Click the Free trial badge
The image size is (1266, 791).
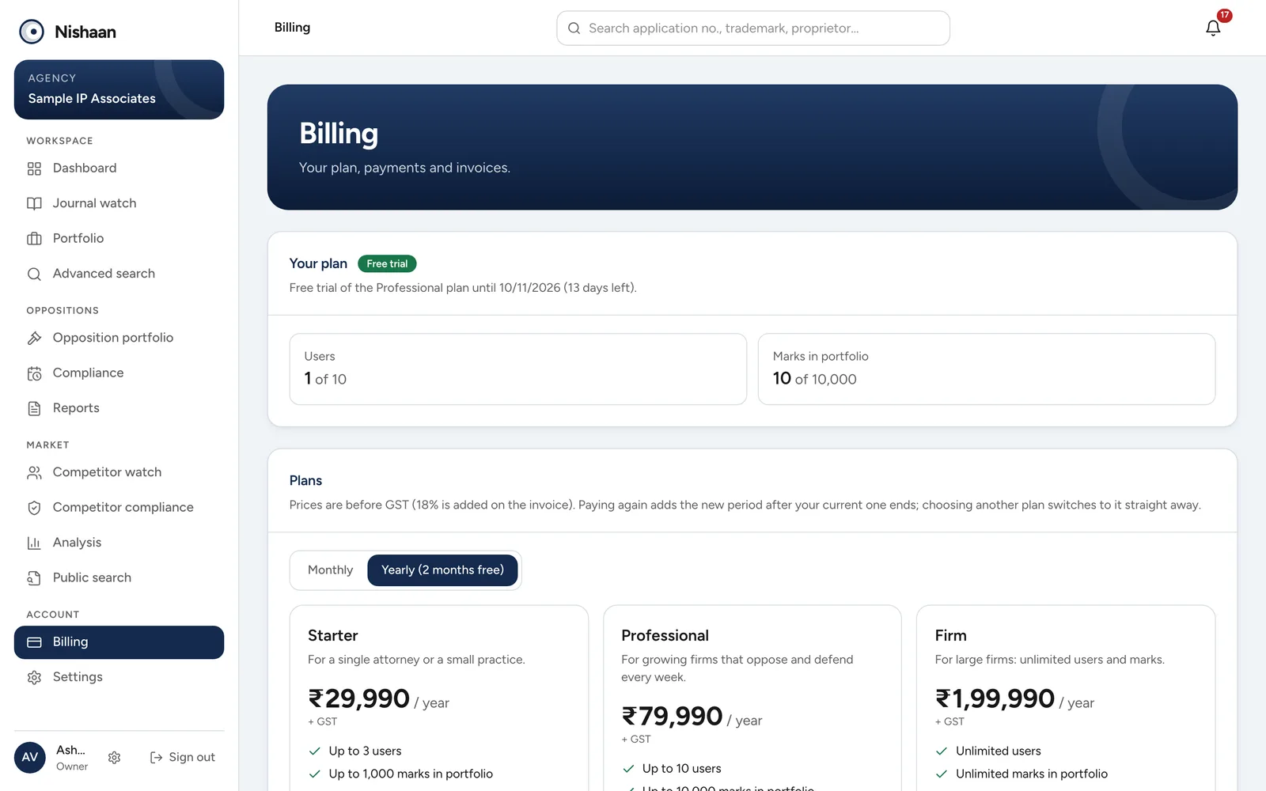coord(387,264)
